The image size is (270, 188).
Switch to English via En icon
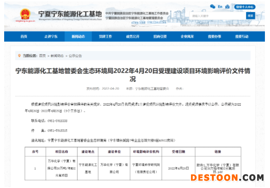[220, 7]
